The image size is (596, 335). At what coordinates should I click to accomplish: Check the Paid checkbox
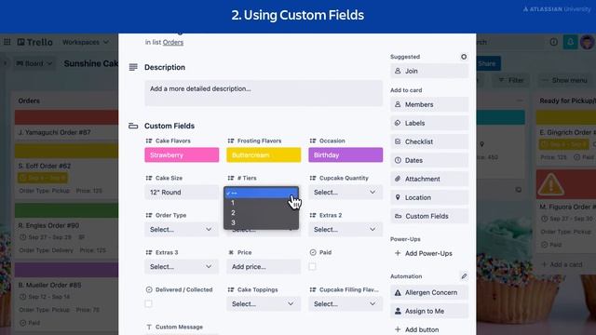[313, 267]
